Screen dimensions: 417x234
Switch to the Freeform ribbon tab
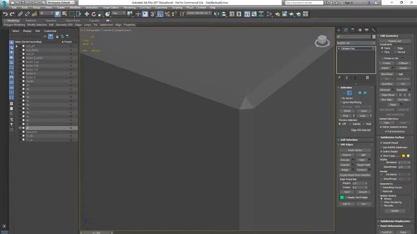(31, 20)
